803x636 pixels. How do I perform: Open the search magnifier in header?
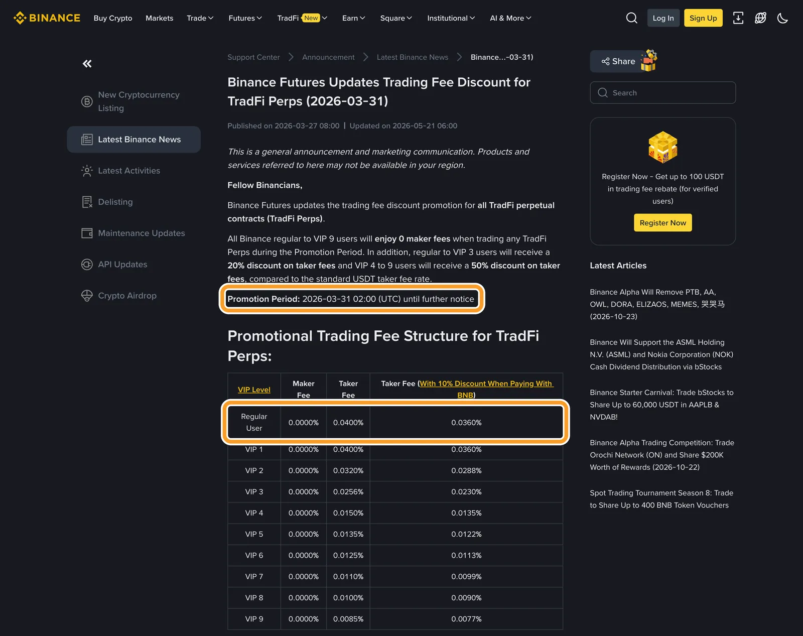click(632, 18)
